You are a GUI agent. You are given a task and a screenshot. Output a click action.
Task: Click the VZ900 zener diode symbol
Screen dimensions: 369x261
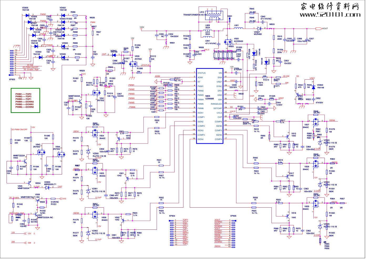tap(88, 152)
